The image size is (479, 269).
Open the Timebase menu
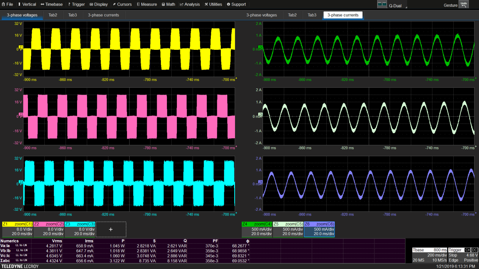pyautogui.click(x=51, y=4)
